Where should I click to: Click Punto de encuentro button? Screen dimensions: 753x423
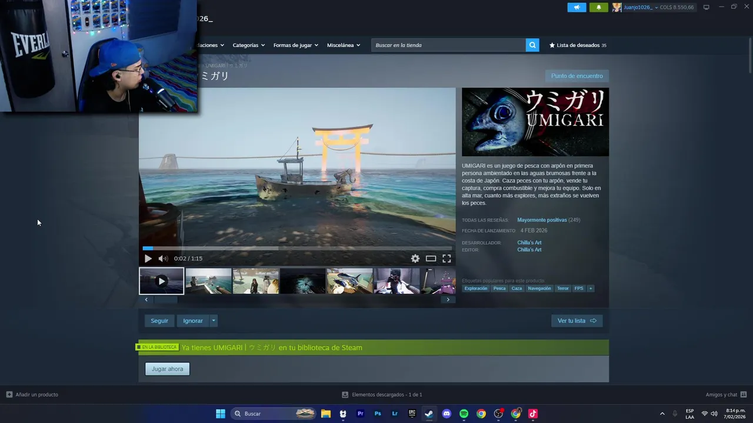(577, 76)
